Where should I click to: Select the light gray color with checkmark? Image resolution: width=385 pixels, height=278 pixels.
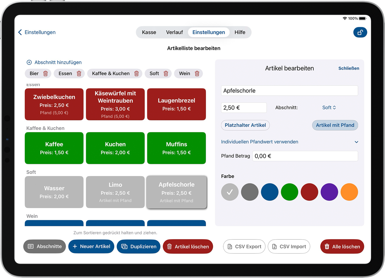tap(230, 192)
